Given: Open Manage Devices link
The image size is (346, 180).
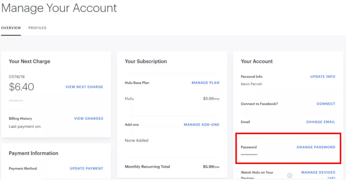Looking at the screenshot, I should coord(318,172).
